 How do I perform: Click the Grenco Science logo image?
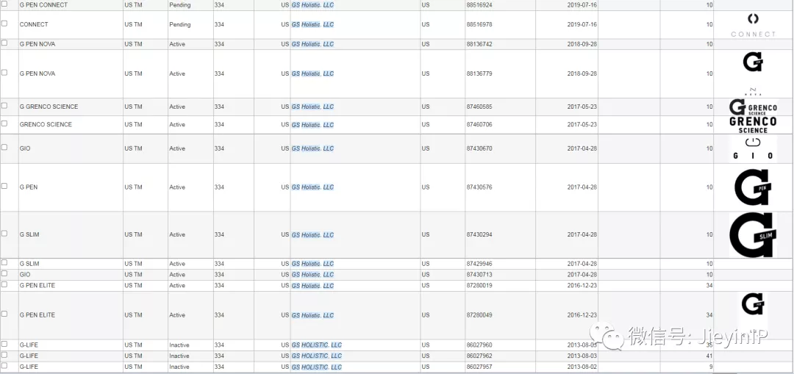click(753, 115)
